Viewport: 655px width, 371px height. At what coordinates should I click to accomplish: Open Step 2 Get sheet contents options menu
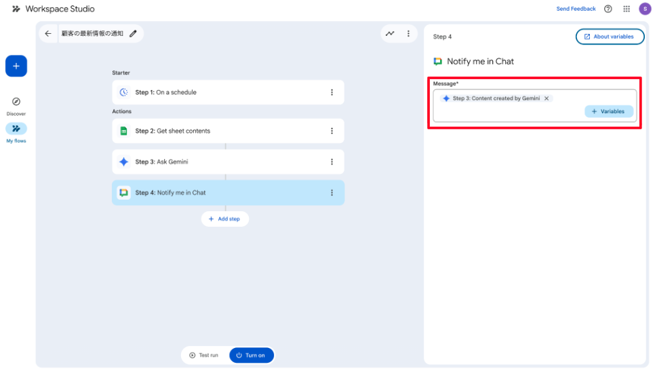pyautogui.click(x=332, y=131)
